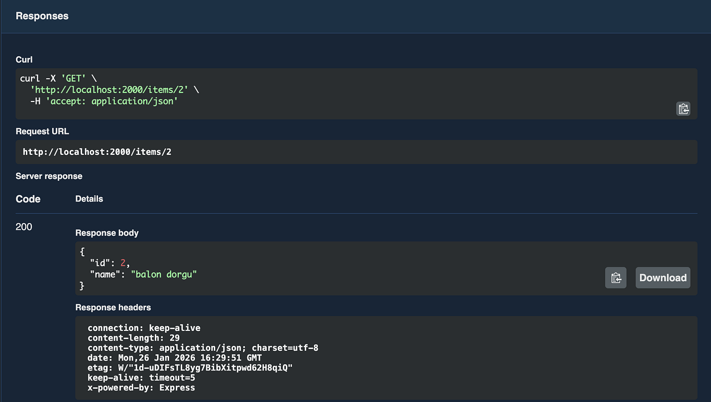
Task: Click the Response body label
Action: (x=107, y=233)
